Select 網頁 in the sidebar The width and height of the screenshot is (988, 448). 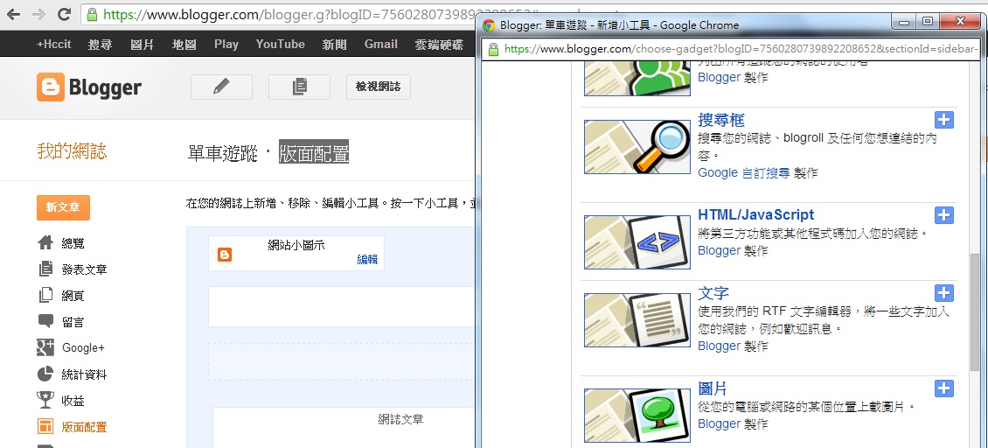pyautogui.click(x=73, y=296)
